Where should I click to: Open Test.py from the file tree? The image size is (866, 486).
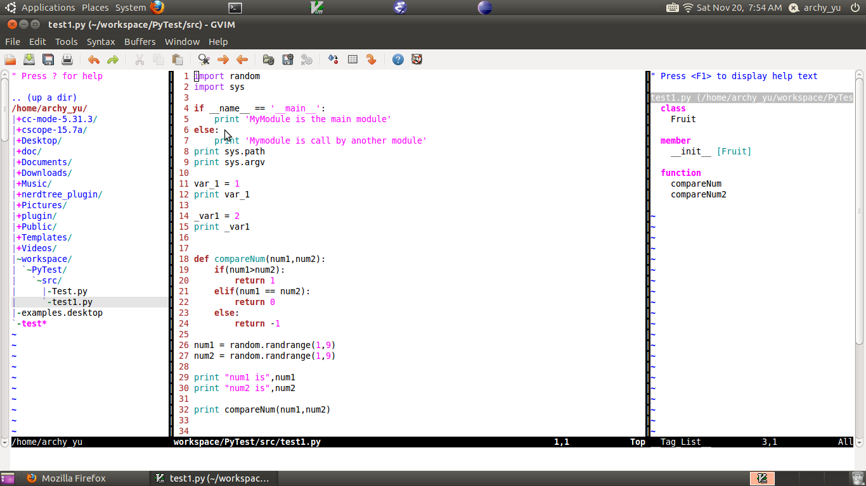pyautogui.click(x=69, y=291)
